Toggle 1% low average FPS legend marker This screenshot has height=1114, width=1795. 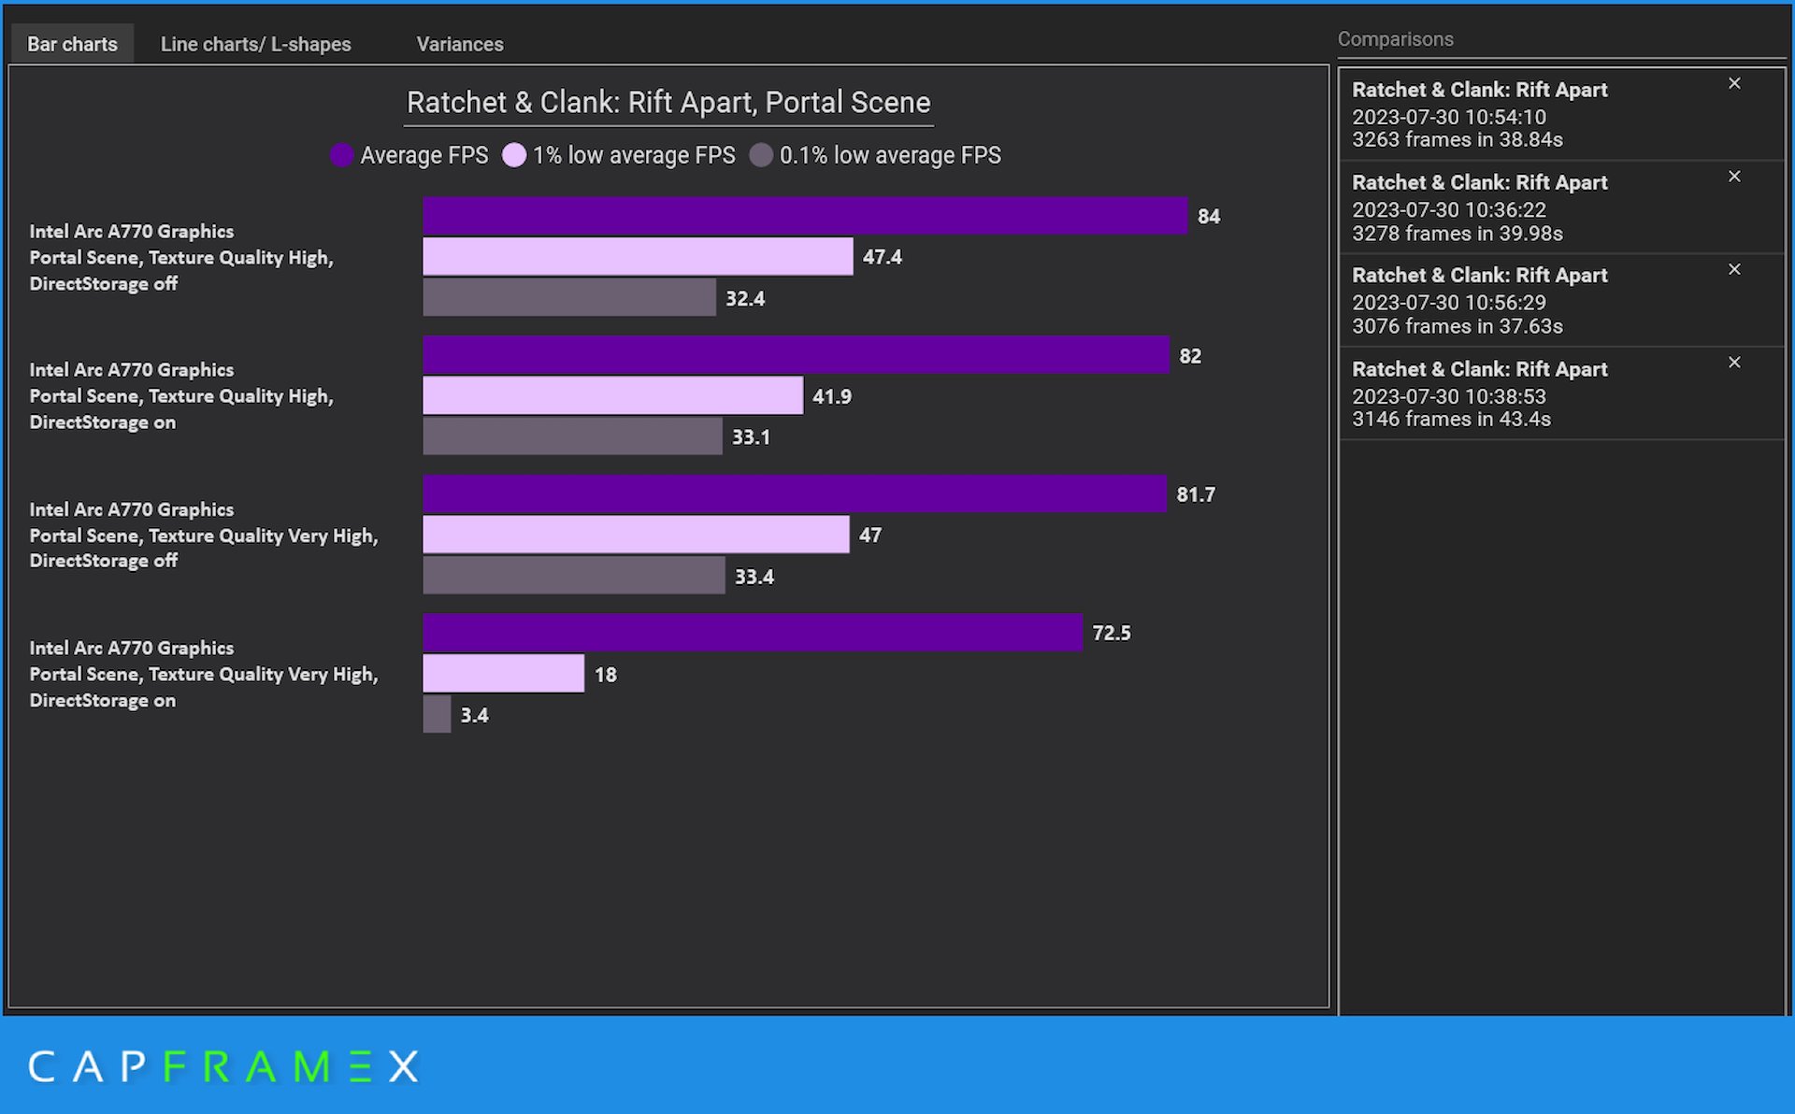click(x=514, y=155)
